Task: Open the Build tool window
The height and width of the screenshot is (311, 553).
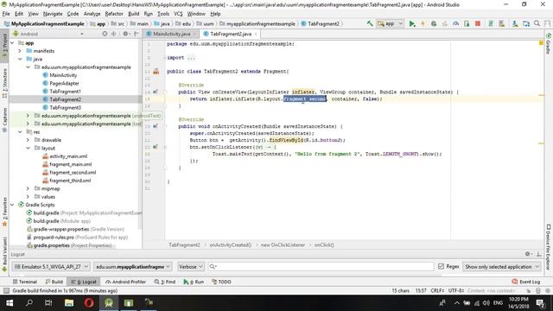Action: coord(54,282)
